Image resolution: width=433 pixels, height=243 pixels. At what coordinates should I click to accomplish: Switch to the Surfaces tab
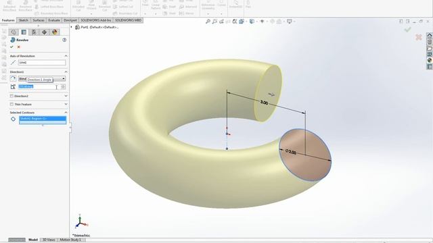tap(39, 20)
